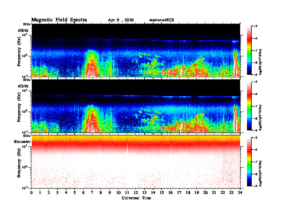Click hour "12" on the Universal Time axis

tap(136, 192)
